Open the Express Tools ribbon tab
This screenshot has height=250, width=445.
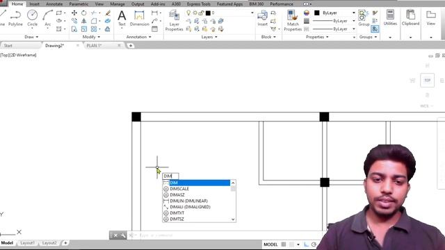(x=199, y=4)
